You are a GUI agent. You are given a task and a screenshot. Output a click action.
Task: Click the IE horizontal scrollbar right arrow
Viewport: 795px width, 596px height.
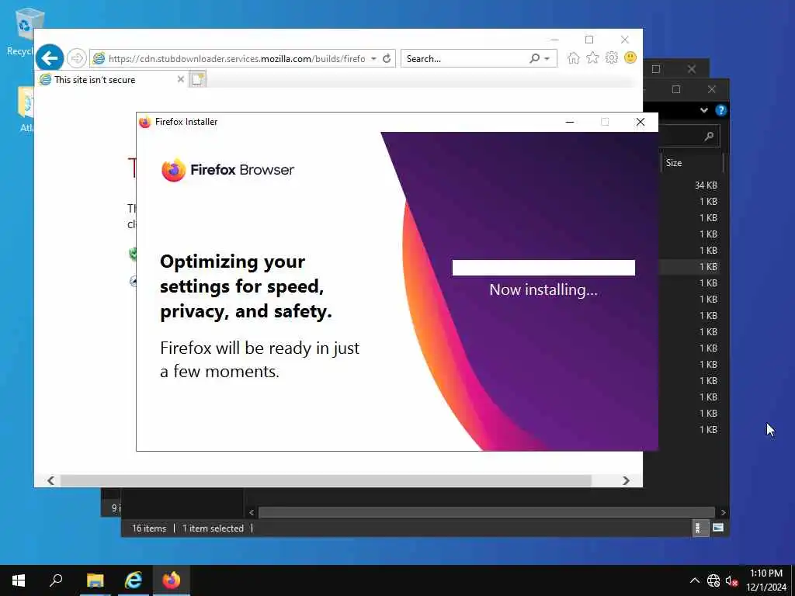(x=627, y=480)
